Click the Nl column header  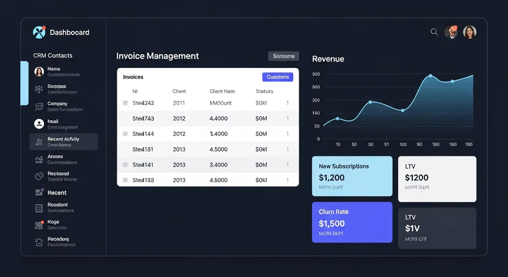(135, 91)
